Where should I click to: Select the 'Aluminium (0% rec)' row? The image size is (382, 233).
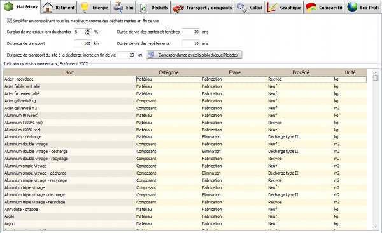click(x=185, y=116)
